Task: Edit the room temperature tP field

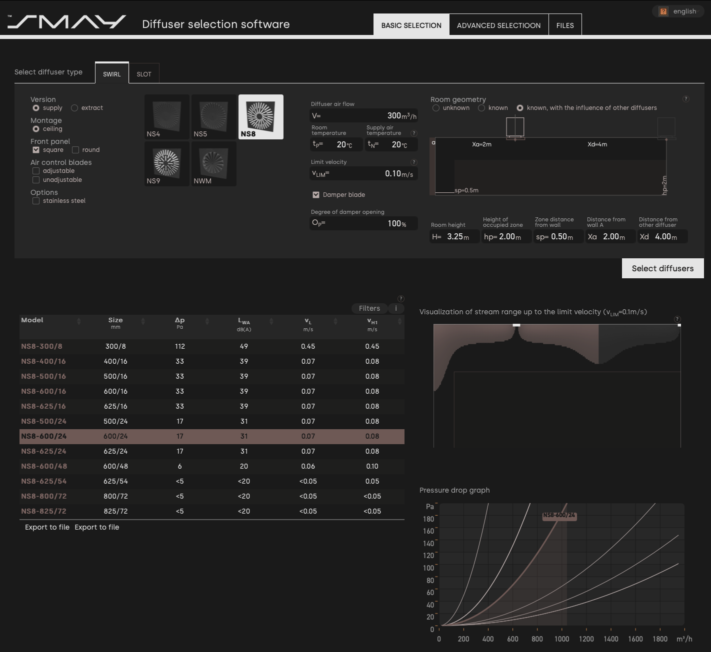Action: pos(336,145)
